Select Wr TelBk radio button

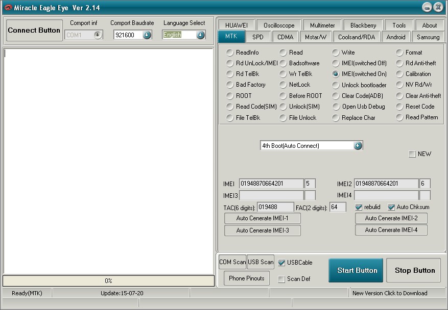pyautogui.click(x=296, y=74)
